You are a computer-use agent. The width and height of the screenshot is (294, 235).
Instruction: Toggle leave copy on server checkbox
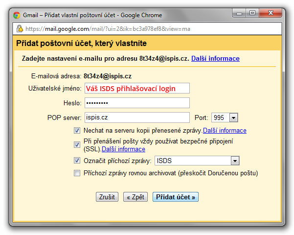pyautogui.click(x=77, y=131)
